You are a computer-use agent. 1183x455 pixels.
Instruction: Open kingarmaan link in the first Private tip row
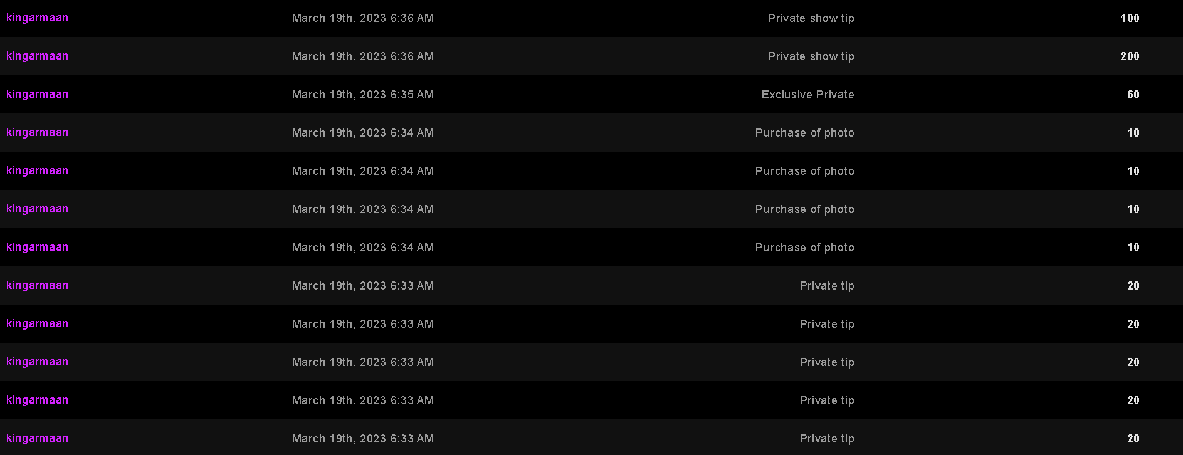coord(37,285)
